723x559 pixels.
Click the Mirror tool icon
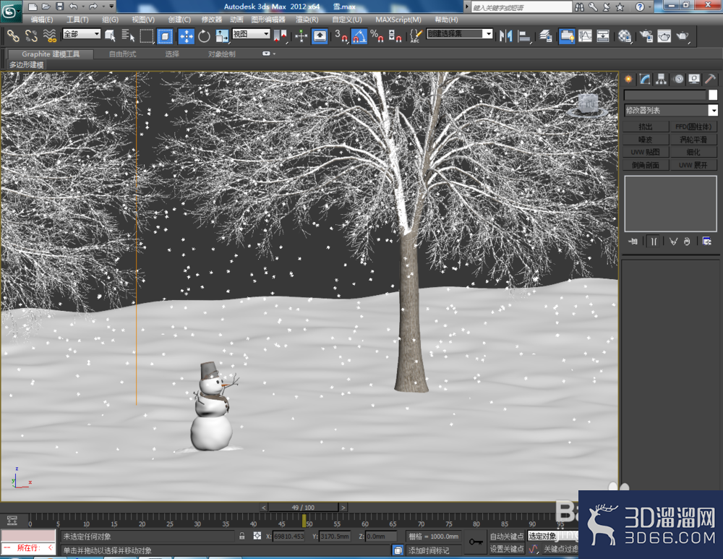(506, 36)
